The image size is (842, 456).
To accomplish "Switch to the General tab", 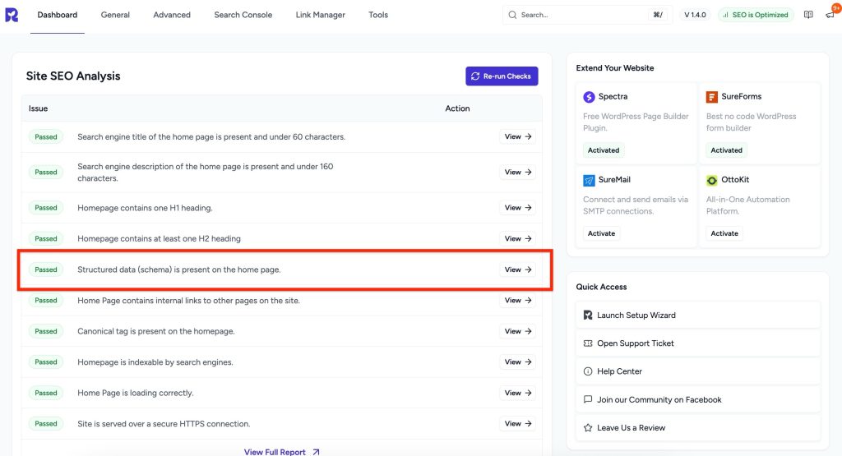I will click(115, 15).
